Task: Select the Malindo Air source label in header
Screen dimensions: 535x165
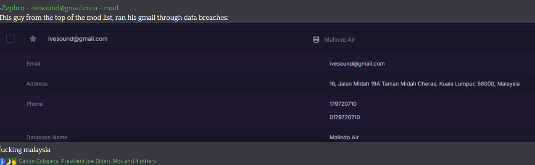Action: pyautogui.click(x=340, y=40)
